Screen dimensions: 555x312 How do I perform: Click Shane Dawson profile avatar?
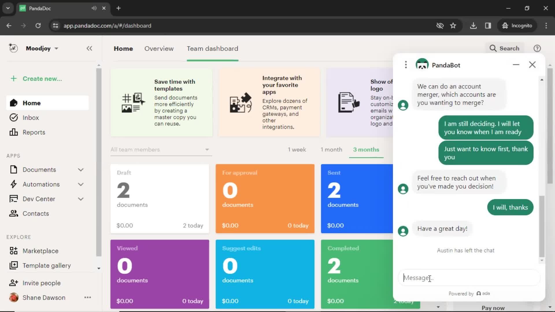pyautogui.click(x=14, y=297)
